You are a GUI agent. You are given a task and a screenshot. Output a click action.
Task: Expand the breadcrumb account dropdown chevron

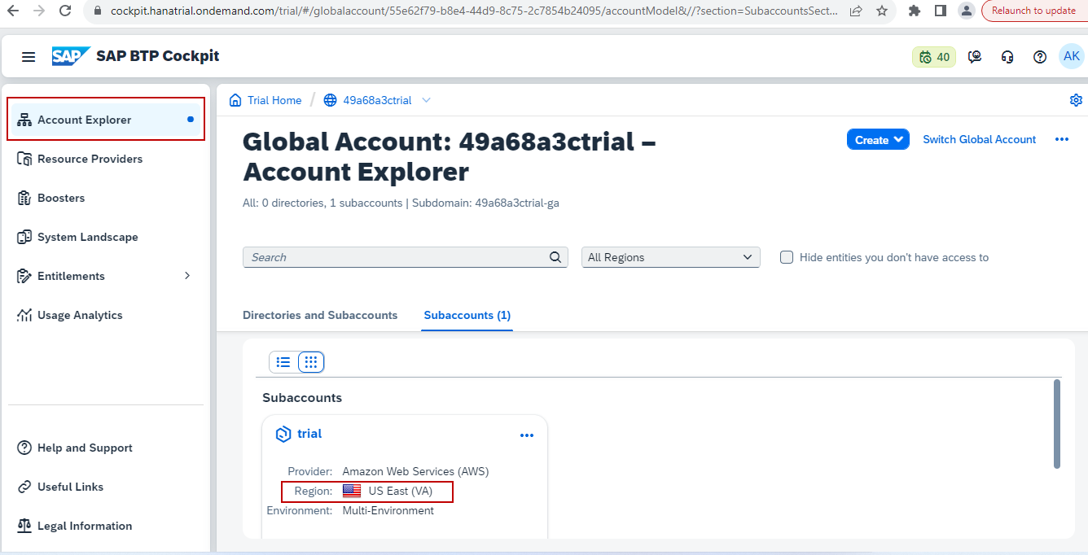coord(426,100)
